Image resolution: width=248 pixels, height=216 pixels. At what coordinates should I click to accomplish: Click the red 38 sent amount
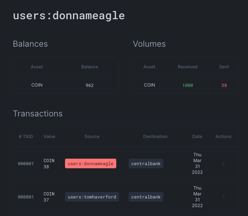coord(224,86)
